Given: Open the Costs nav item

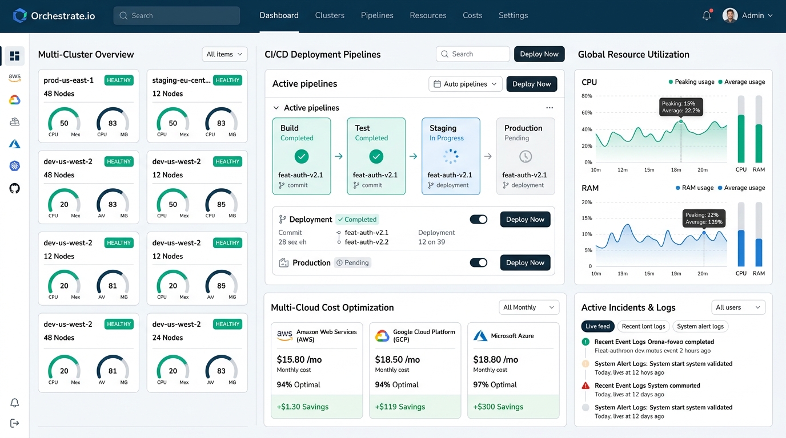Looking at the screenshot, I should 472,15.
